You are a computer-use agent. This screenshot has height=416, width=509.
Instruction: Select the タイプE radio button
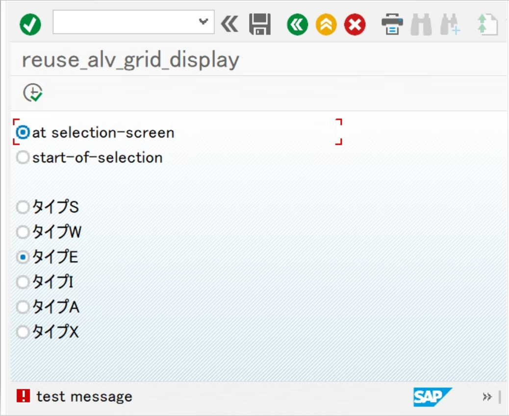click(x=23, y=257)
